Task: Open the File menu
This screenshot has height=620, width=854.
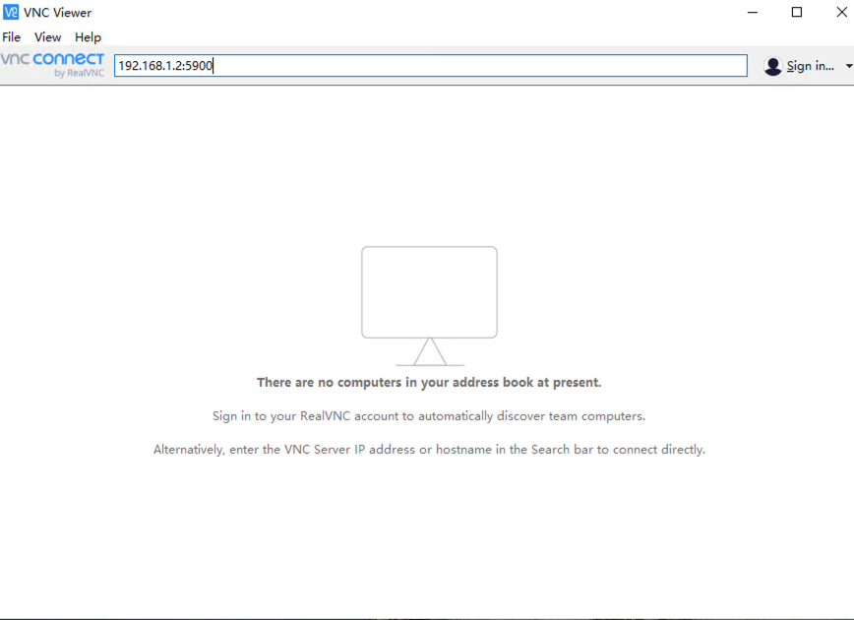Action: click(x=12, y=37)
